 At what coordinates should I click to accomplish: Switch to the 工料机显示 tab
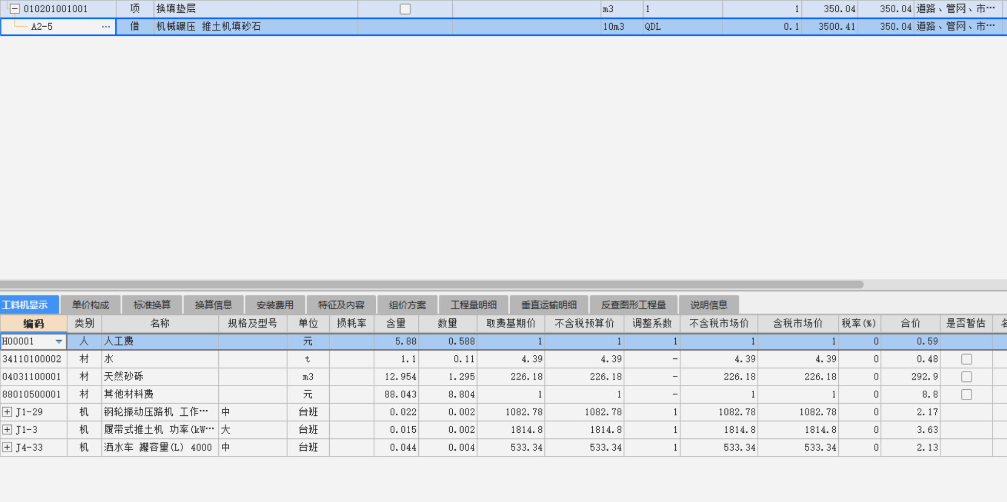point(29,305)
